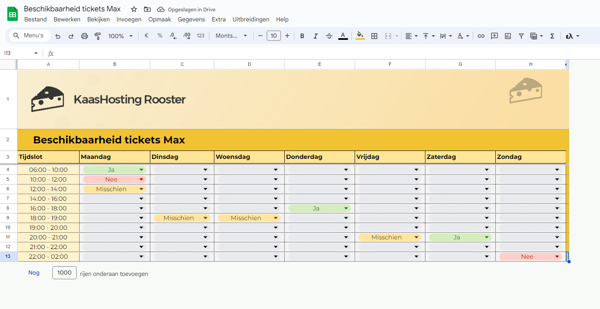The image size is (600, 309).
Task: Open the fill color paint bucket
Action: click(360, 36)
